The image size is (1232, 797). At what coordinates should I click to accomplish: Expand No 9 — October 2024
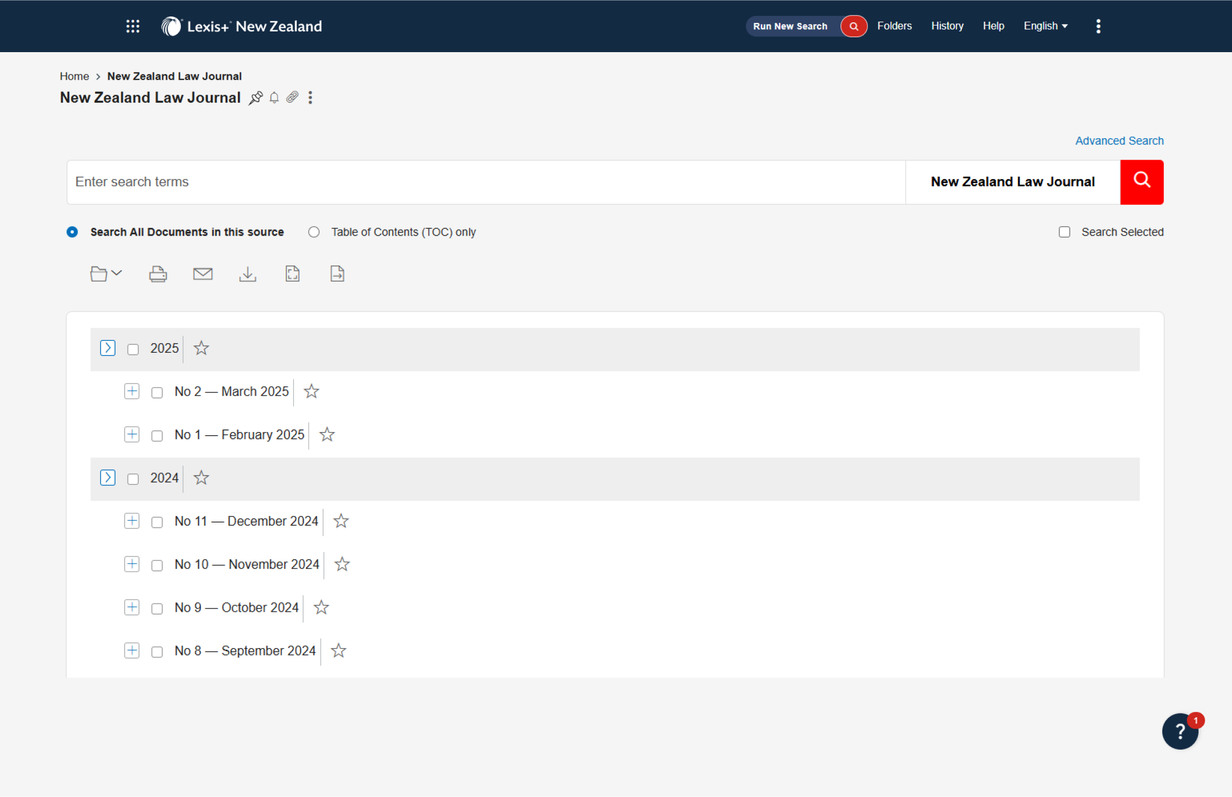[x=132, y=607]
